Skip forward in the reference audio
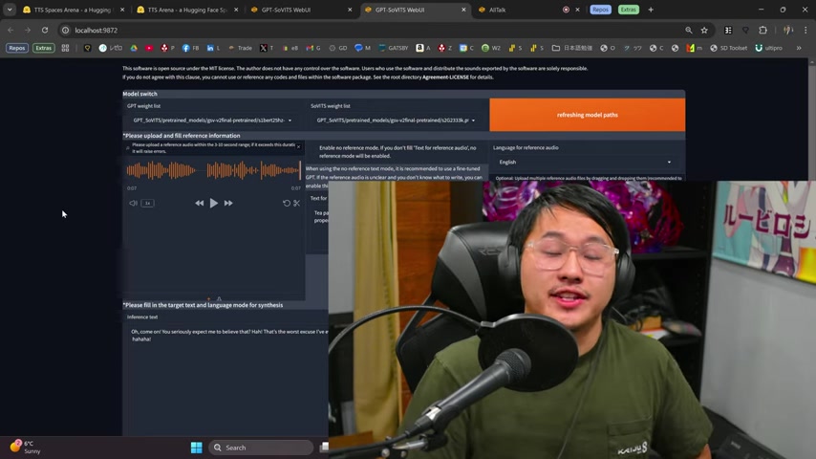Image resolution: width=816 pixels, height=459 pixels. [228, 203]
